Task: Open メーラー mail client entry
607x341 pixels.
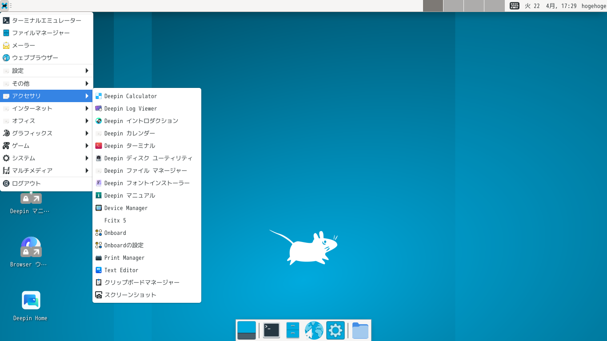Action: [x=47, y=45]
